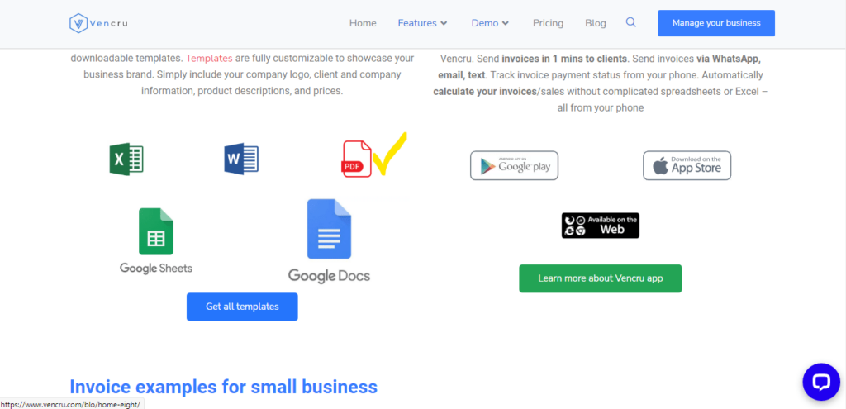Click the Available on the Web badge
The image size is (846, 409).
[x=601, y=226]
